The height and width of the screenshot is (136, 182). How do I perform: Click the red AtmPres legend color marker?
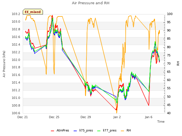coord(52,131)
